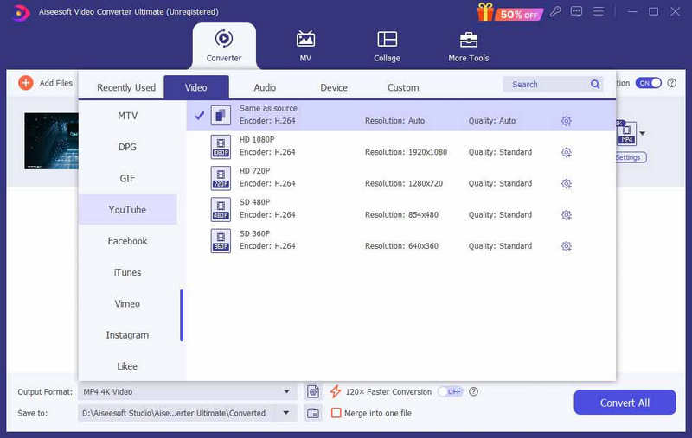The height and width of the screenshot is (438, 692).
Task: Click the video file thumbnail
Action: (x=51, y=141)
